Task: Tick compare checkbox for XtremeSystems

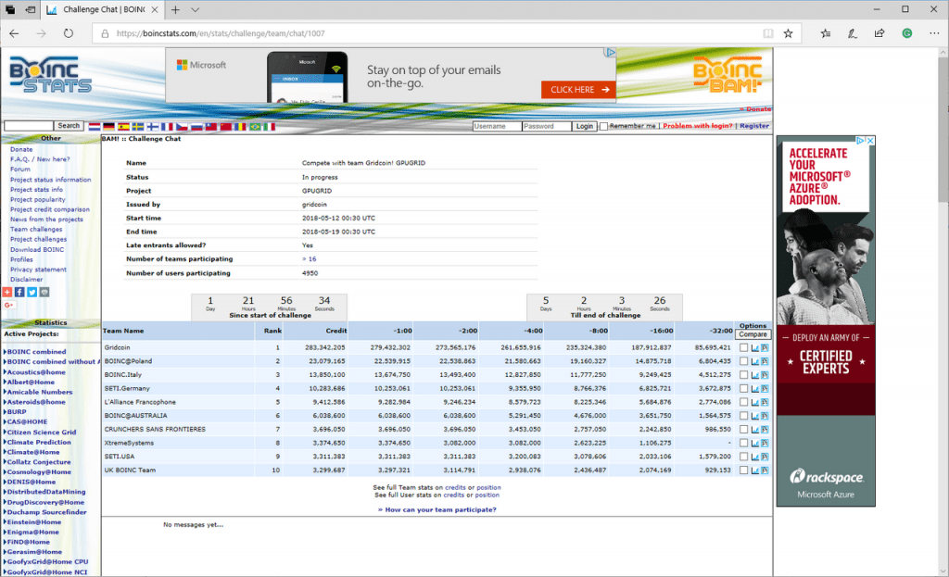Action: (744, 443)
